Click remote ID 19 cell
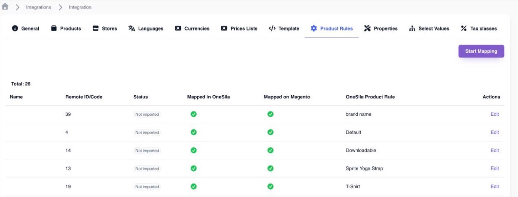Viewport: 518px width, 197px height. coord(68,186)
